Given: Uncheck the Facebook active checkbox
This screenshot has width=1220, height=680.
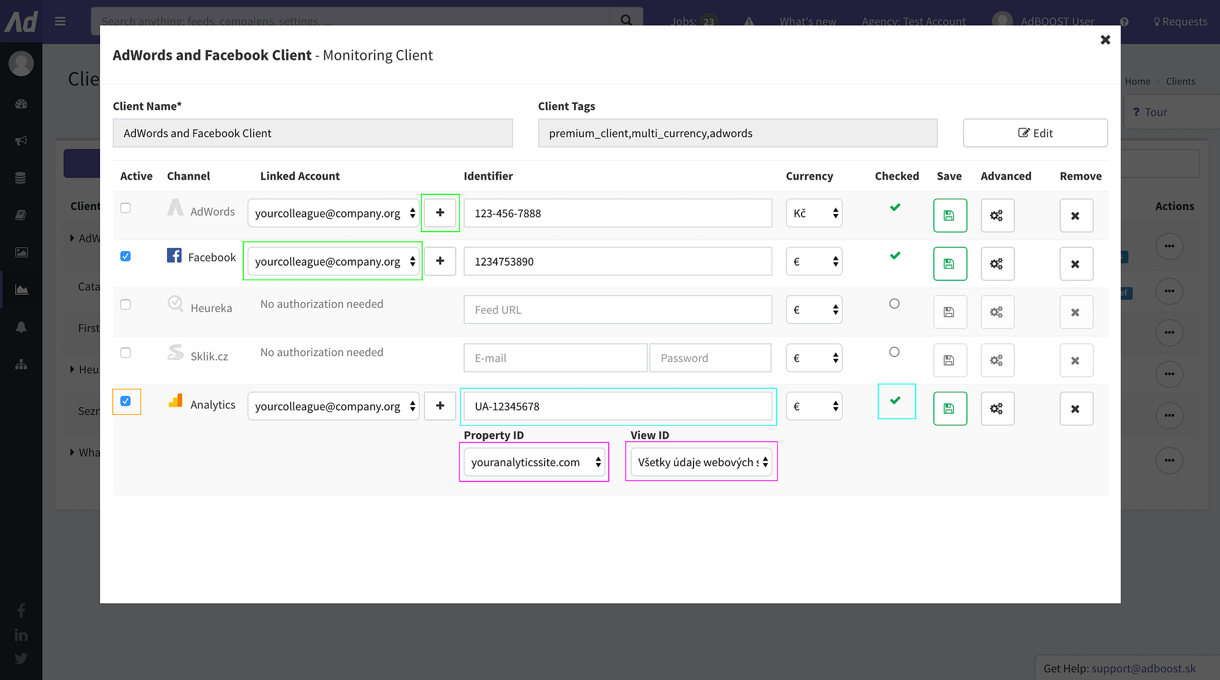Looking at the screenshot, I should 126,256.
